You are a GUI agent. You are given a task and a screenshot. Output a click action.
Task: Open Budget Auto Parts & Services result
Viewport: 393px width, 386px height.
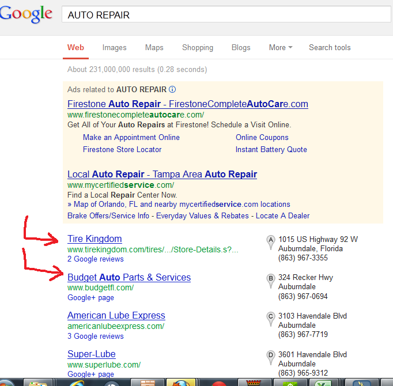[129, 277]
